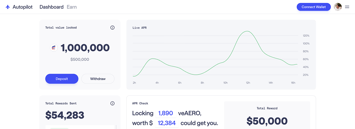Edit the 12,384 dollar worth field

(x=167, y=123)
